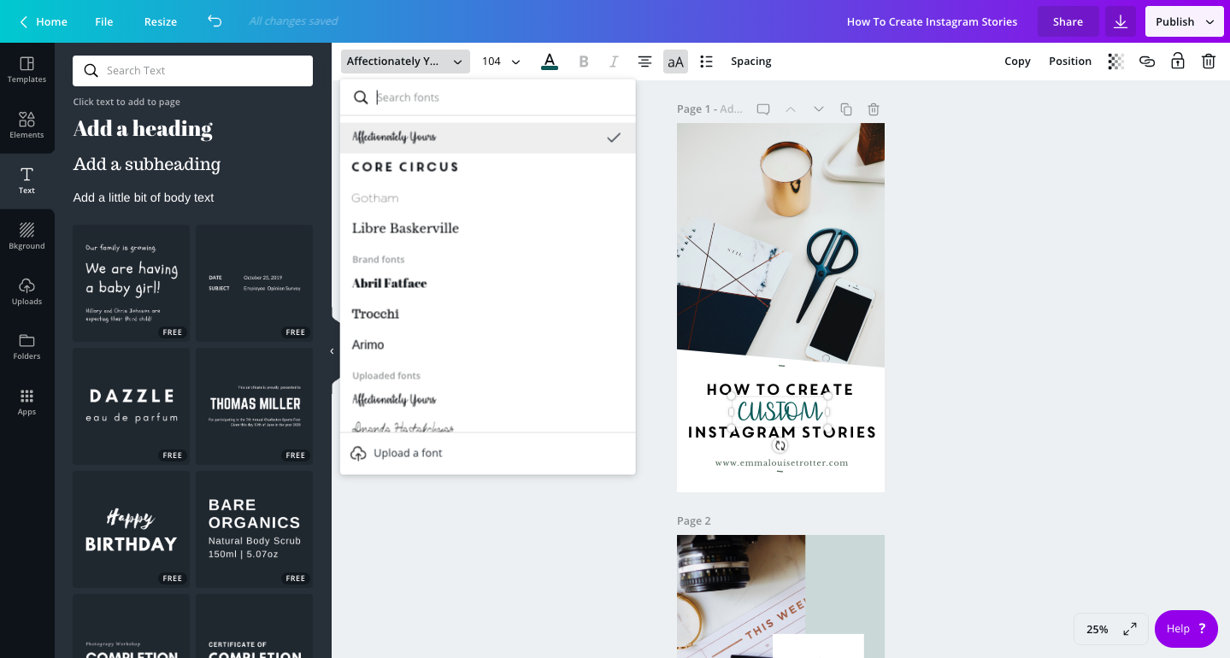Open the font family dropdown
The width and height of the screenshot is (1230, 658).
click(x=405, y=62)
